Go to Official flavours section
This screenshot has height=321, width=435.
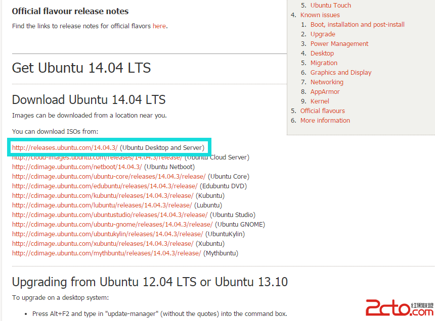pos(322,111)
